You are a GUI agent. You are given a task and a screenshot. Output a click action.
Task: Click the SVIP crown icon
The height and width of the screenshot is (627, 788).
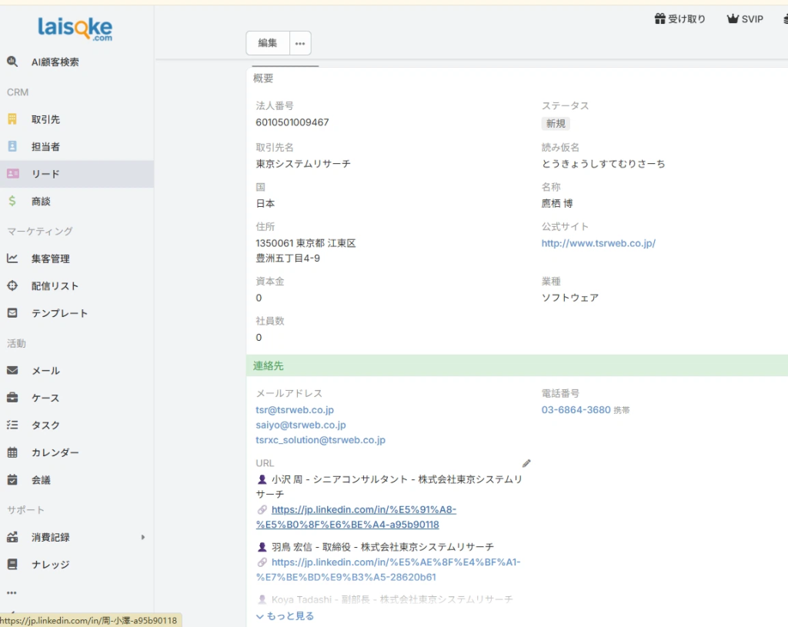(733, 19)
